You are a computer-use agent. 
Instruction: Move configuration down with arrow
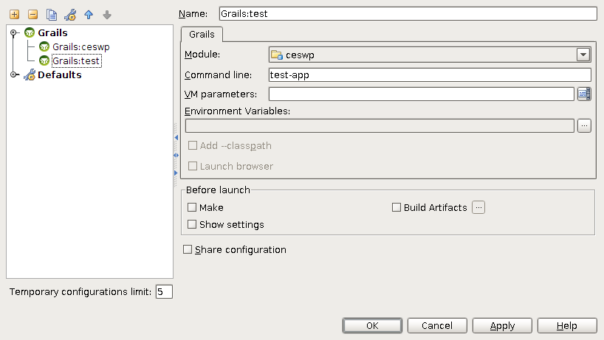[x=107, y=15]
